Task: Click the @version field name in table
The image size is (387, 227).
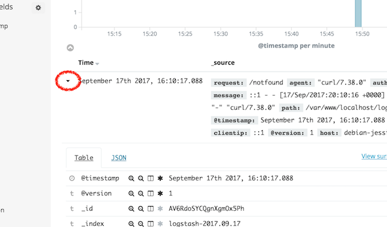Action: 96,194
